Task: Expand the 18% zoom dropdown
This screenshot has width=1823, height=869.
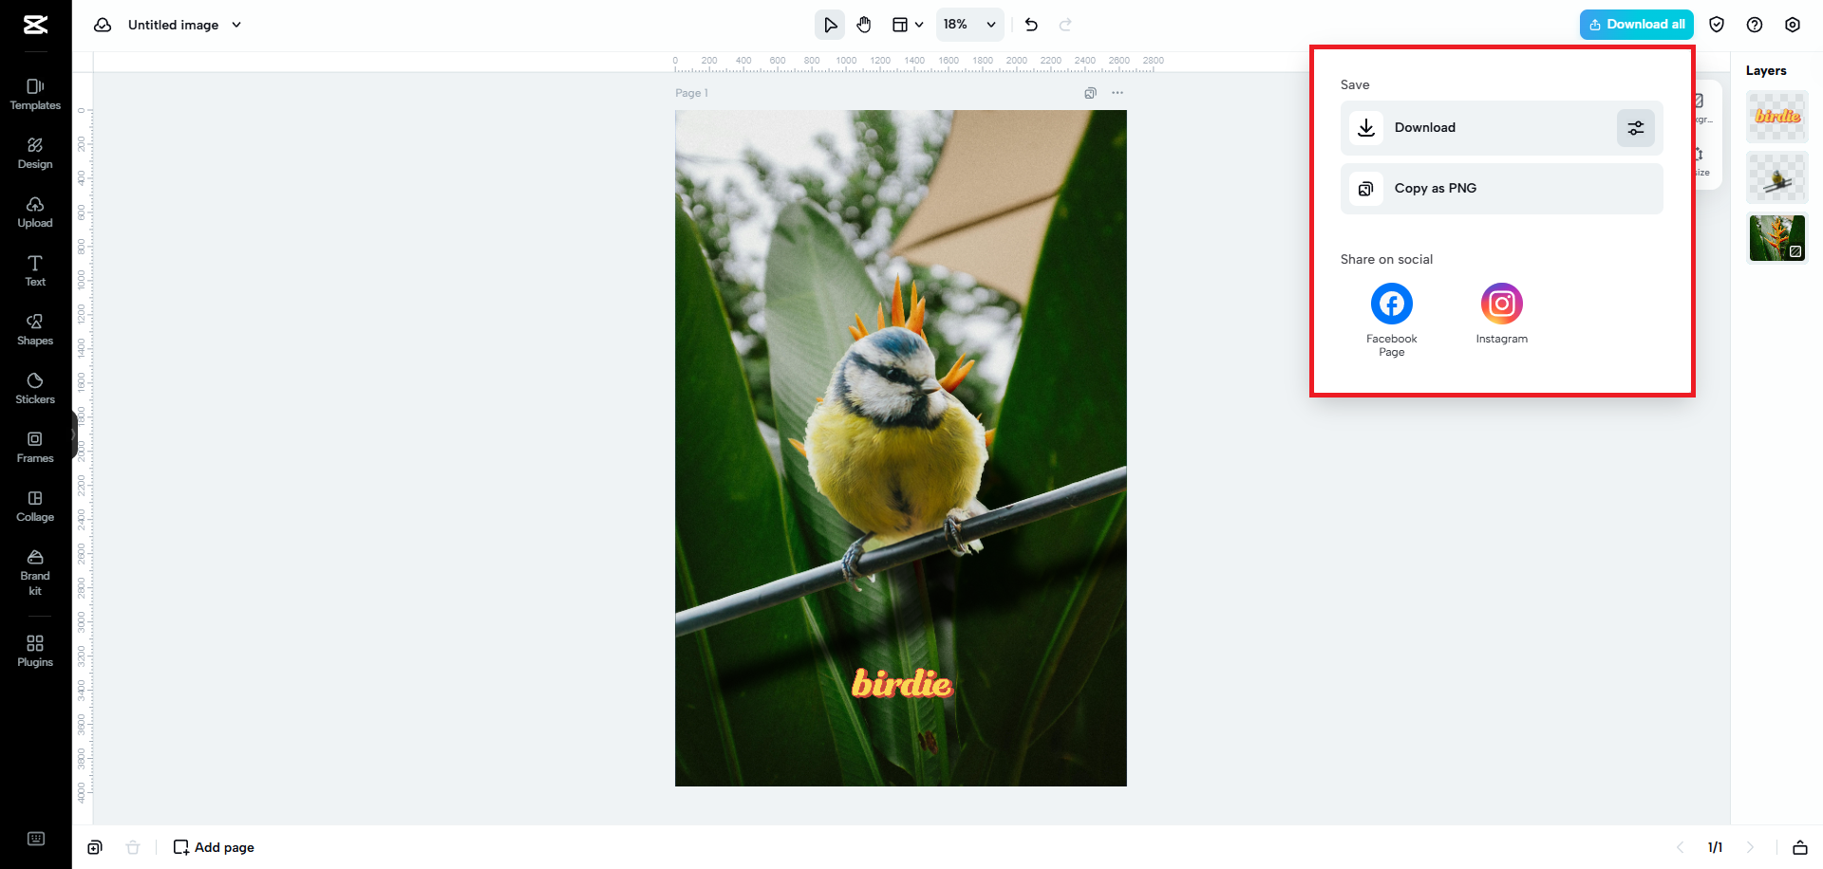Action: (x=969, y=25)
